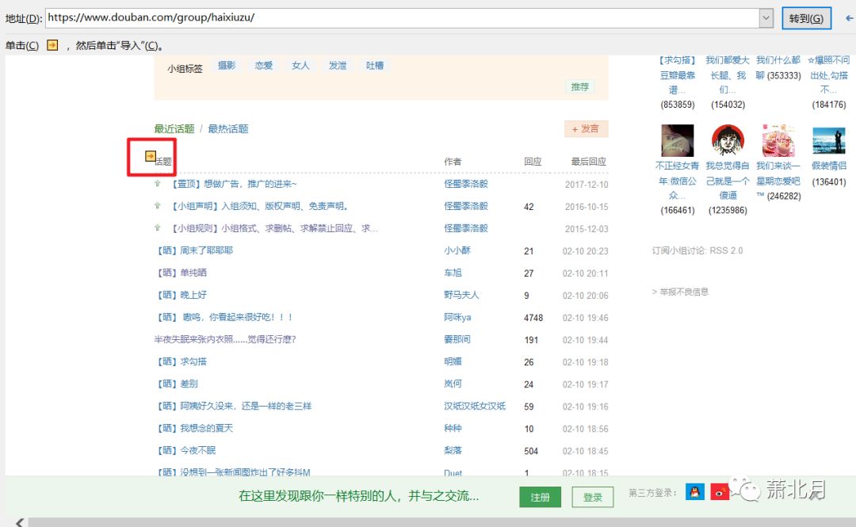The width and height of the screenshot is (856, 527).
Task: Switch to the 最热话题 tab
Action: 228,129
